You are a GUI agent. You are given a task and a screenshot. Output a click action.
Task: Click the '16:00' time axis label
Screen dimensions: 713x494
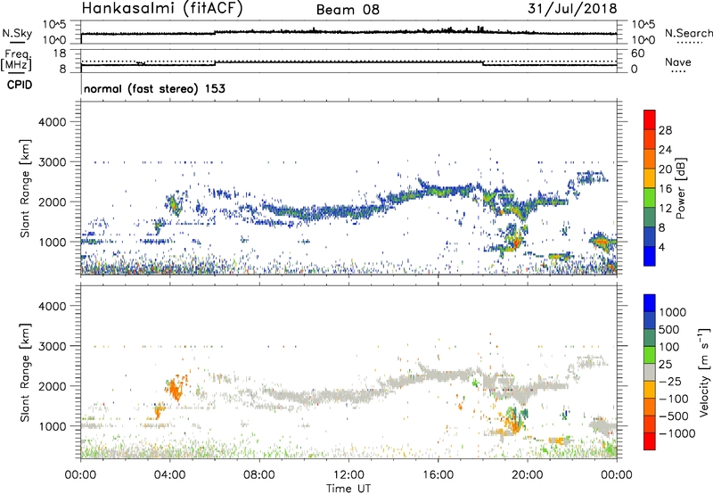[438, 475]
